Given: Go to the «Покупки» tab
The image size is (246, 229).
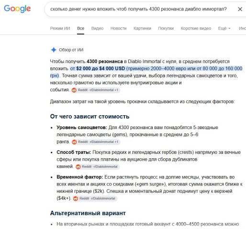Looking at the screenshot, I should 166,28.
